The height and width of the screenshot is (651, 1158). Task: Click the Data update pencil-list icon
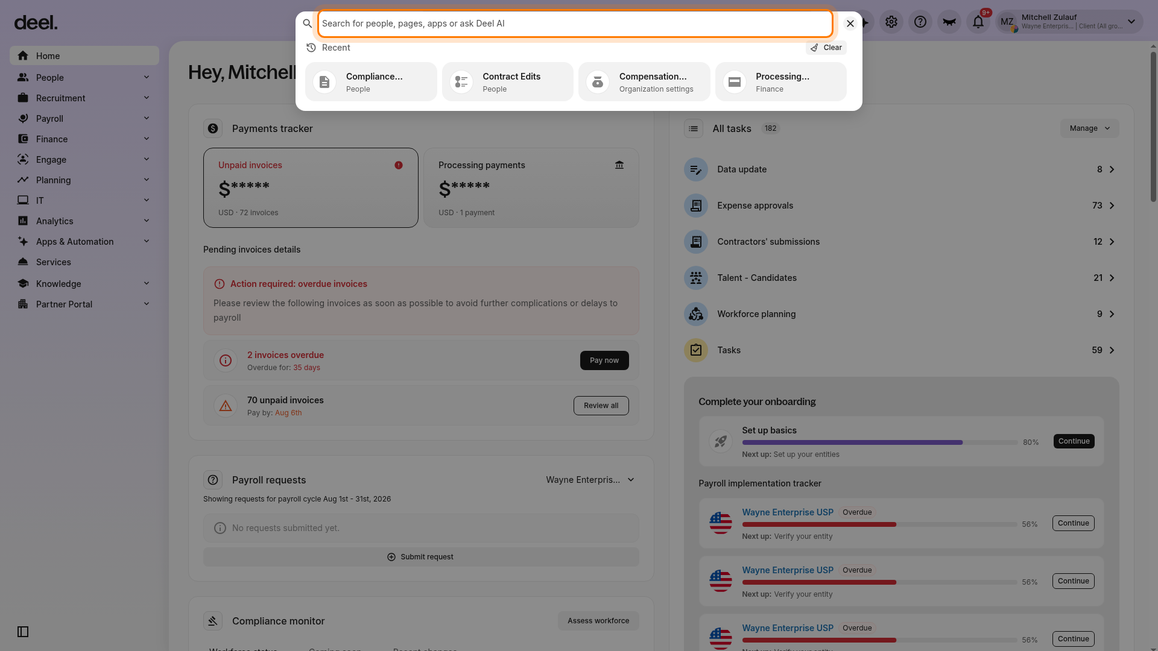click(696, 169)
